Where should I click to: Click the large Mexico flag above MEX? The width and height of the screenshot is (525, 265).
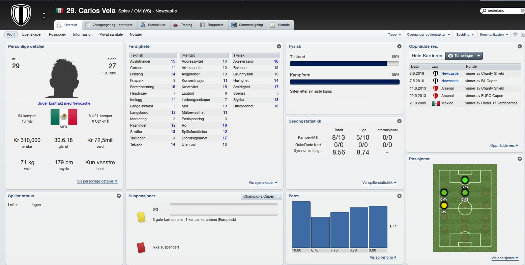[64, 117]
